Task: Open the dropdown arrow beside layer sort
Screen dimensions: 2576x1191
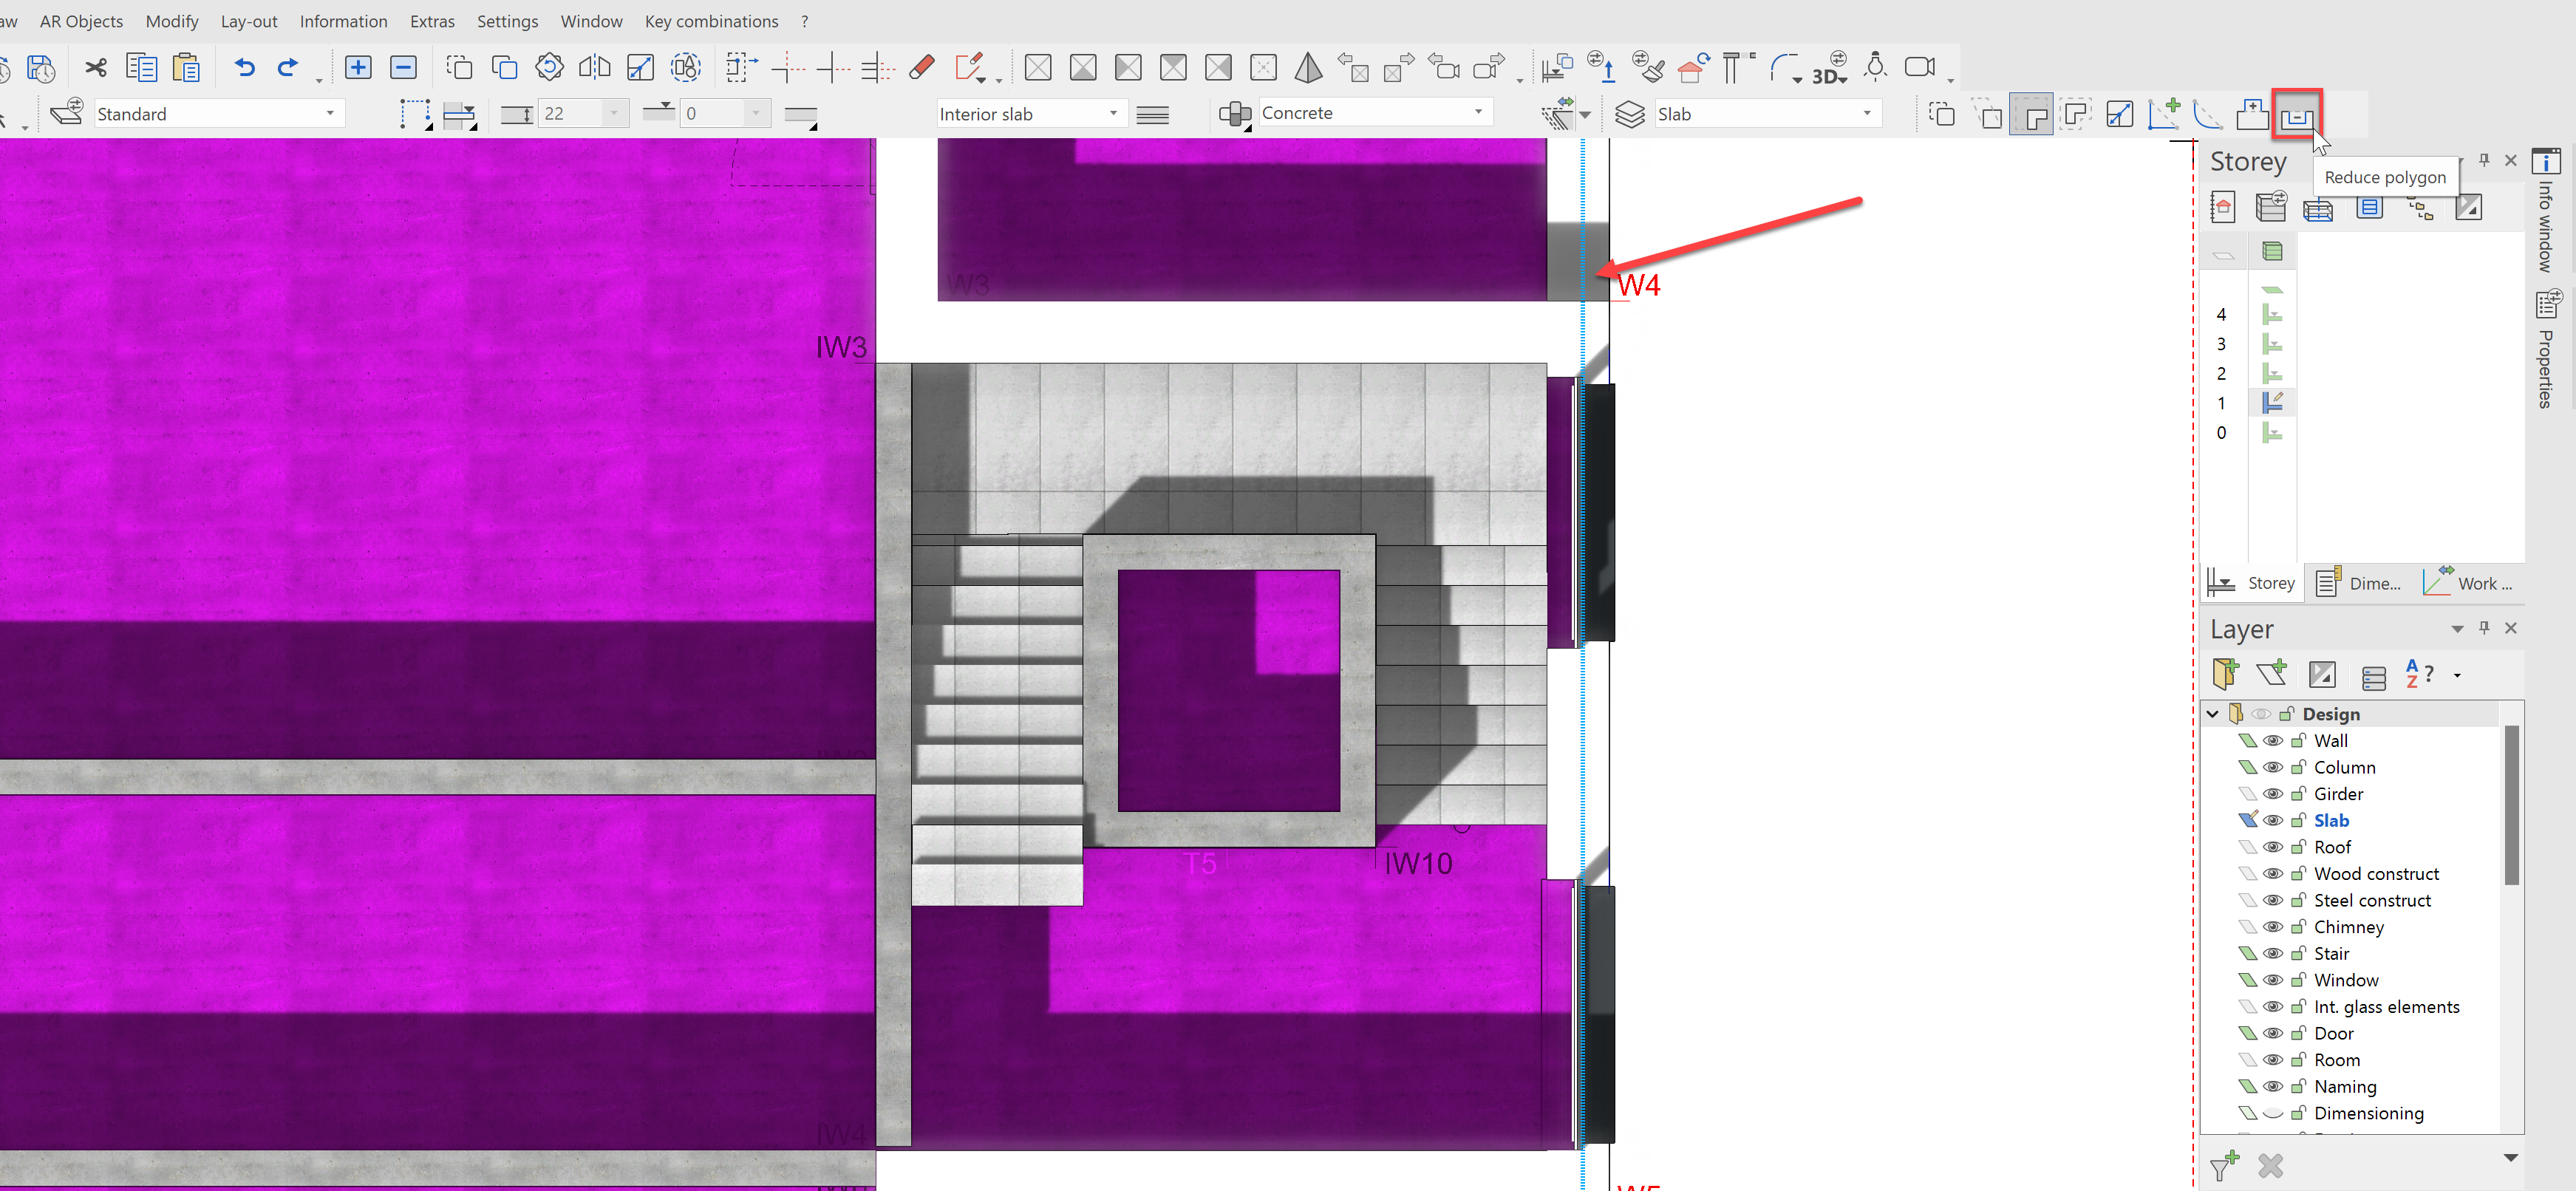Action: (2457, 675)
